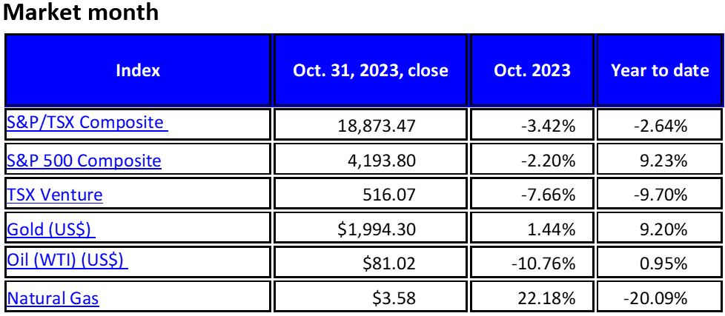The image size is (725, 316).
Task: Click the Index column header
Action: click(x=138, y=71)
